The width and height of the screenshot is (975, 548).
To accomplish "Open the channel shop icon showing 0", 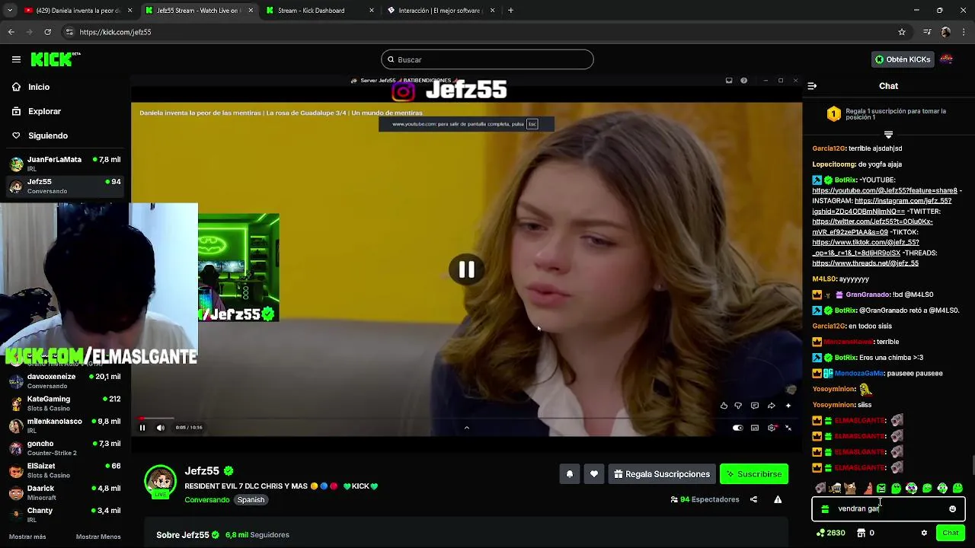I will [x=866, y=533].
